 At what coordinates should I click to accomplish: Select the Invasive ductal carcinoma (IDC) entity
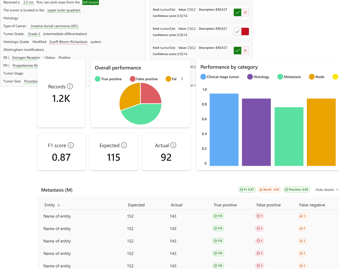[x=55, y=26]
